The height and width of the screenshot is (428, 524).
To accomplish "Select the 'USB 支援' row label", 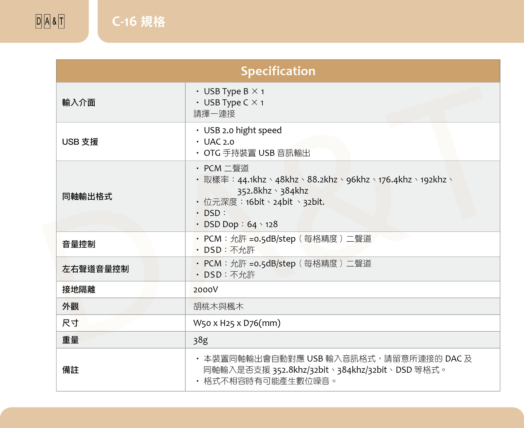I will (80, 142).
